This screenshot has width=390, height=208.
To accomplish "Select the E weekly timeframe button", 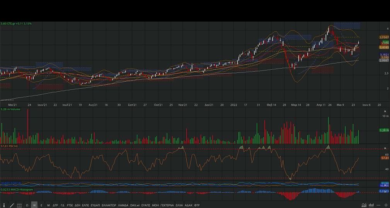I will tap(41, 205).
